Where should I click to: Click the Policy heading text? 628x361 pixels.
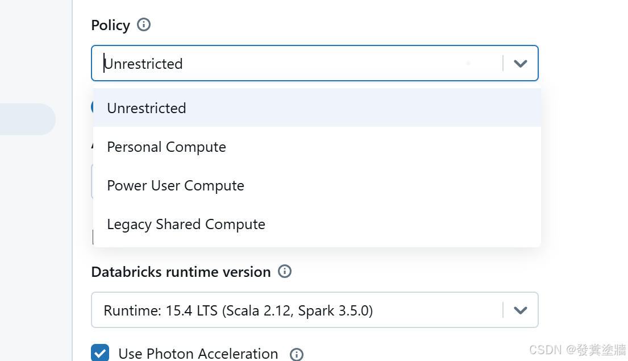(x=111, y=25)
